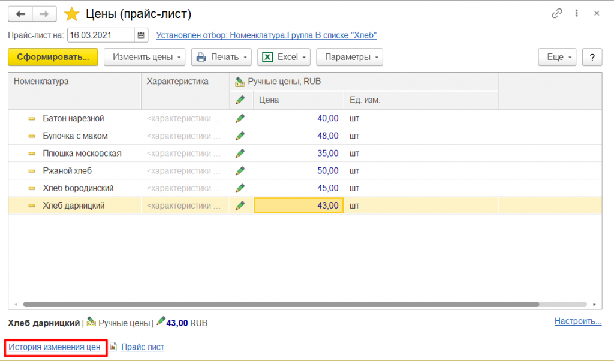Open the Печать dropdown menu
The image size is (614, 361).
tap(221, 57)
